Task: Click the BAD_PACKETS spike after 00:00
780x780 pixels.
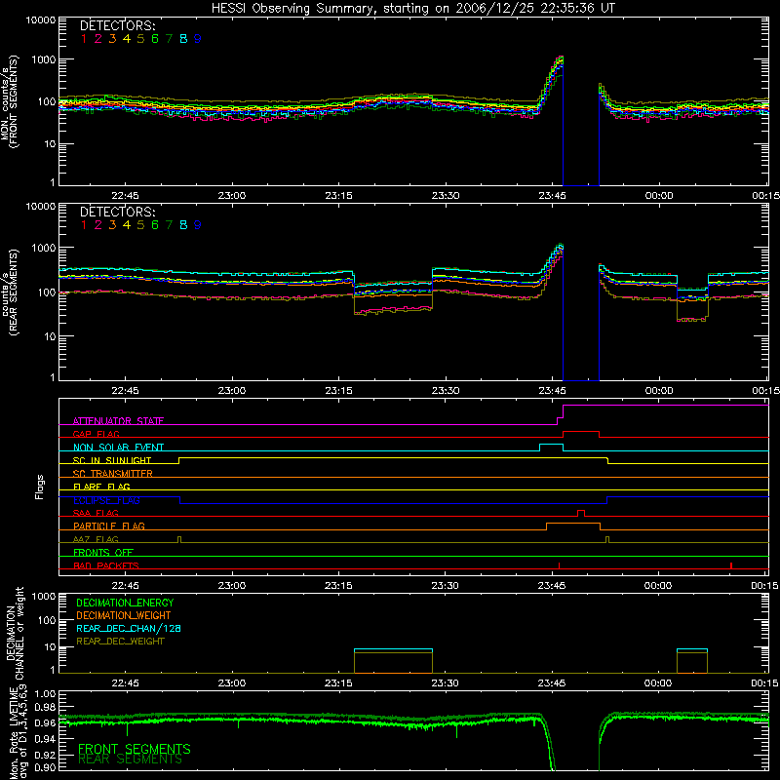Action: coord(730,565)
